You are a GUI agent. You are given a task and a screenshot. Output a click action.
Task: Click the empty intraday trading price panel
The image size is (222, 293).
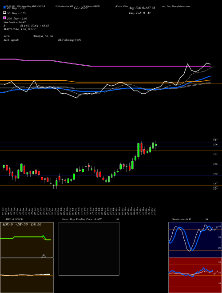coord(89,249)
